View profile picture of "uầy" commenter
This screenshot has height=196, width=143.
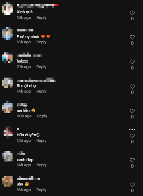coord(7,181)
